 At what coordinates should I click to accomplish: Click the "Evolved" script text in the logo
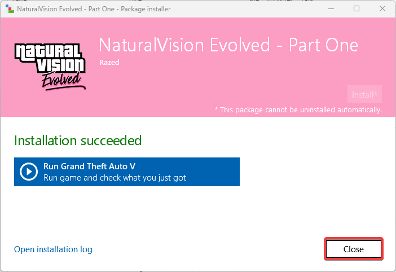pos(63,80)
